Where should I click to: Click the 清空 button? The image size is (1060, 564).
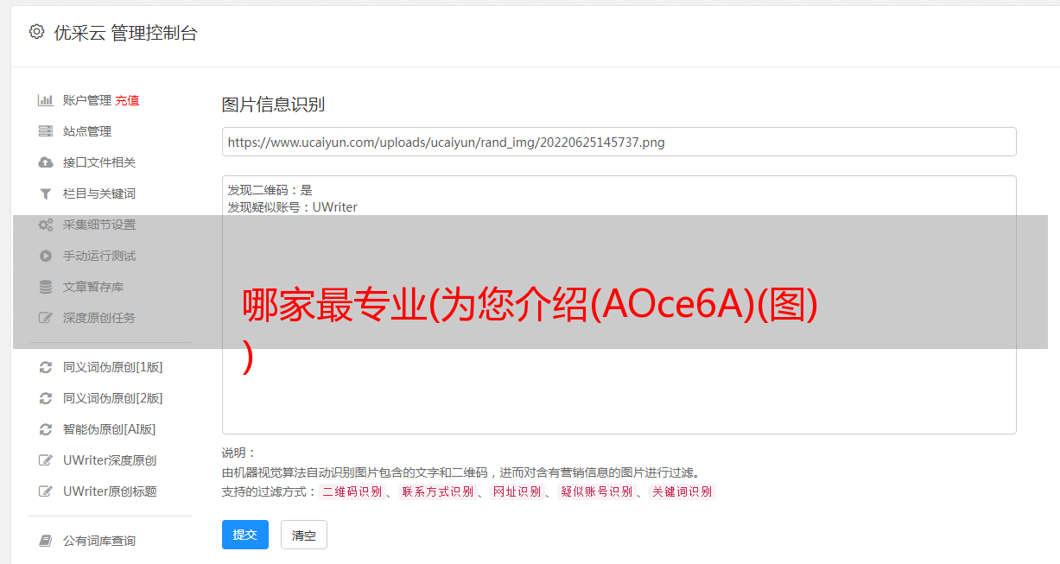click(x=304, y=535)
